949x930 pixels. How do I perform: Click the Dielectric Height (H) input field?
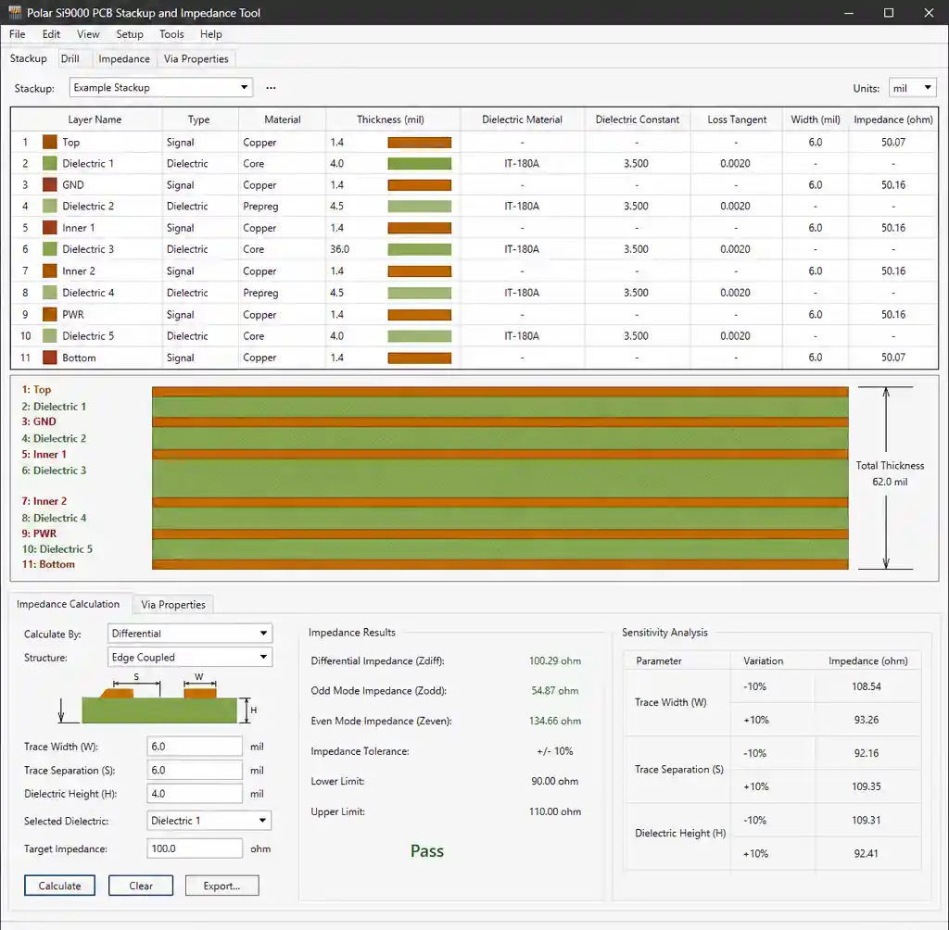coord(195,794)
